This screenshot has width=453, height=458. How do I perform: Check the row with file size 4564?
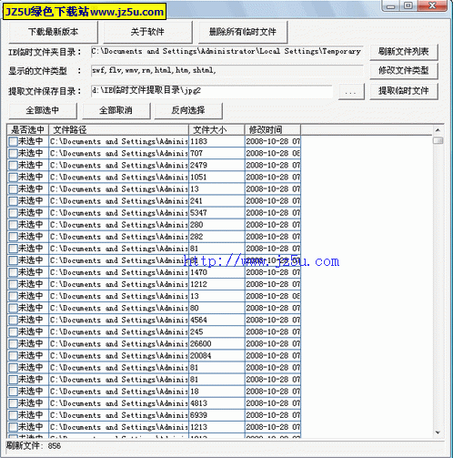click(13, 320)
